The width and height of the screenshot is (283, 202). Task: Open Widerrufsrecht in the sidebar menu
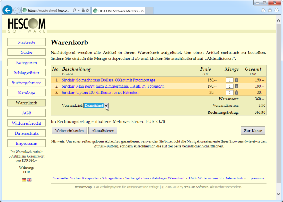[x=27, y=123]
